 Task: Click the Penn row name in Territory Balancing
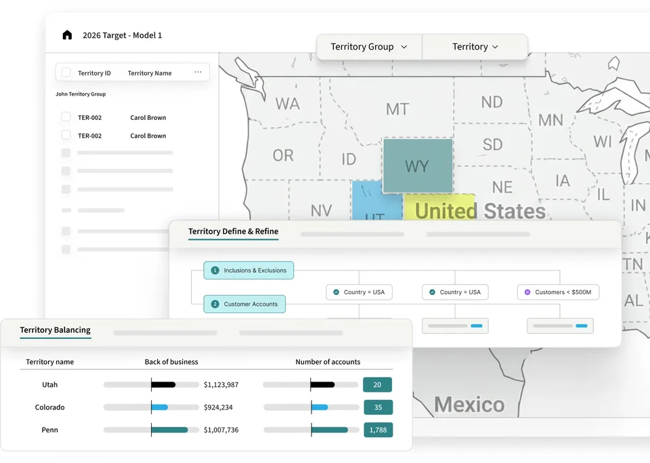pos(49,430)
